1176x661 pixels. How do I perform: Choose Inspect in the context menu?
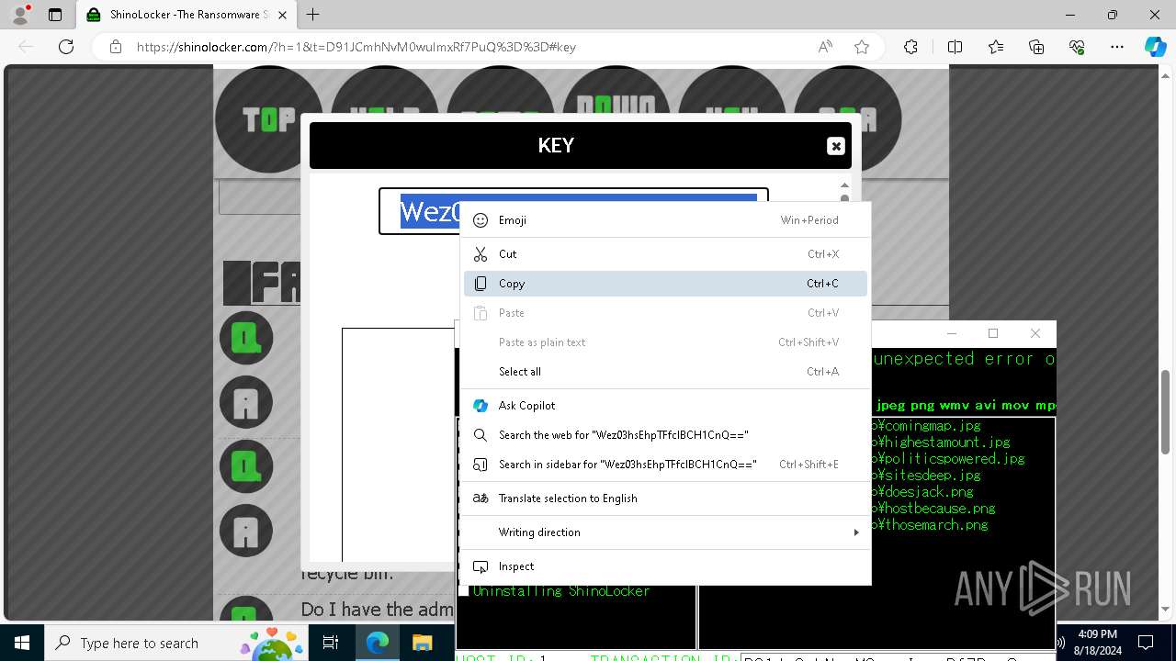(x=665, y=566)
